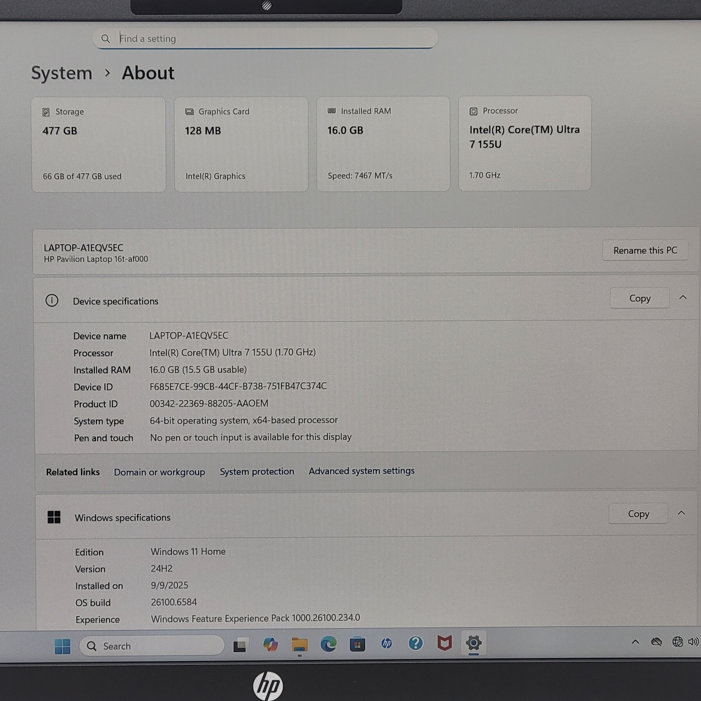Click the Installed on date 9/9/2025

point(169,585)
